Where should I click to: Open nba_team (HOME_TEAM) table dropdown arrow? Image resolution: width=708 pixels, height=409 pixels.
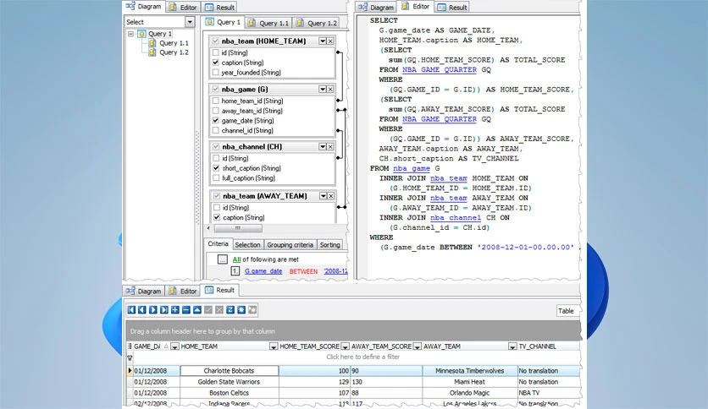coord(323,41)
